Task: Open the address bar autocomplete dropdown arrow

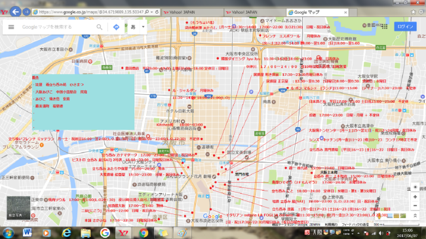Action: 152,12
